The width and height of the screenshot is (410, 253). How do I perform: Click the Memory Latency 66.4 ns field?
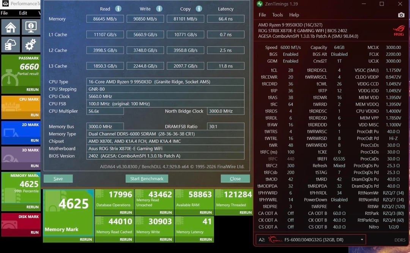point(225,19)
